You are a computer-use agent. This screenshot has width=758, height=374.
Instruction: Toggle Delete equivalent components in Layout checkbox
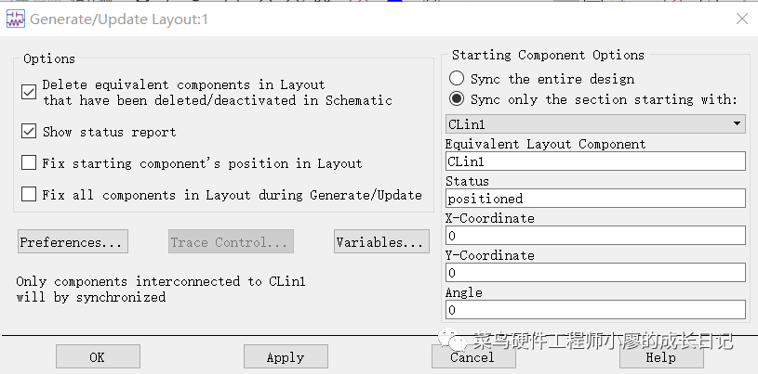[29, 92]
